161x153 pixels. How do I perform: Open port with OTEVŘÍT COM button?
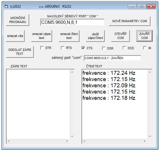120,36
